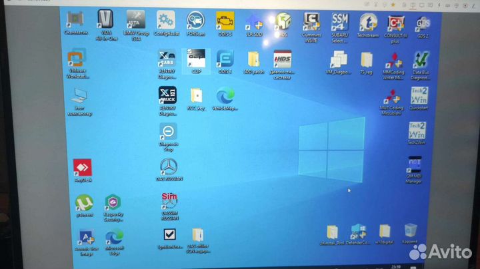The image size is (480, 269).
Task: Open the SUBARU Select Monitor SSM4 icon
Action: [340, 22]
